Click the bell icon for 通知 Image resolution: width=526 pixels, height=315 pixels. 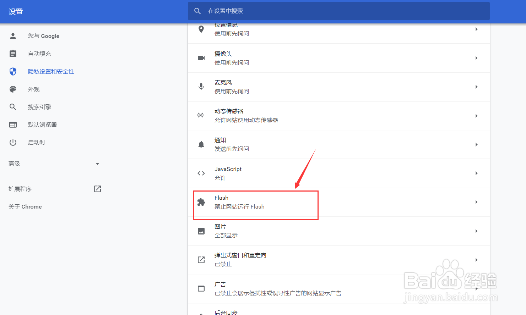(201, 144)
